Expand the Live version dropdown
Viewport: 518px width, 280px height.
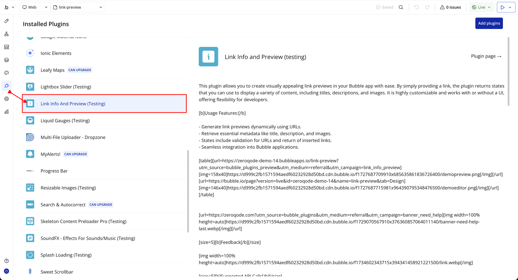pyautogui.click(x=481, y=7)
